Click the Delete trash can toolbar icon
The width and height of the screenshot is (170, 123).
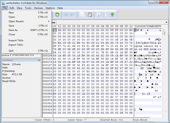[x=105, y=15]
